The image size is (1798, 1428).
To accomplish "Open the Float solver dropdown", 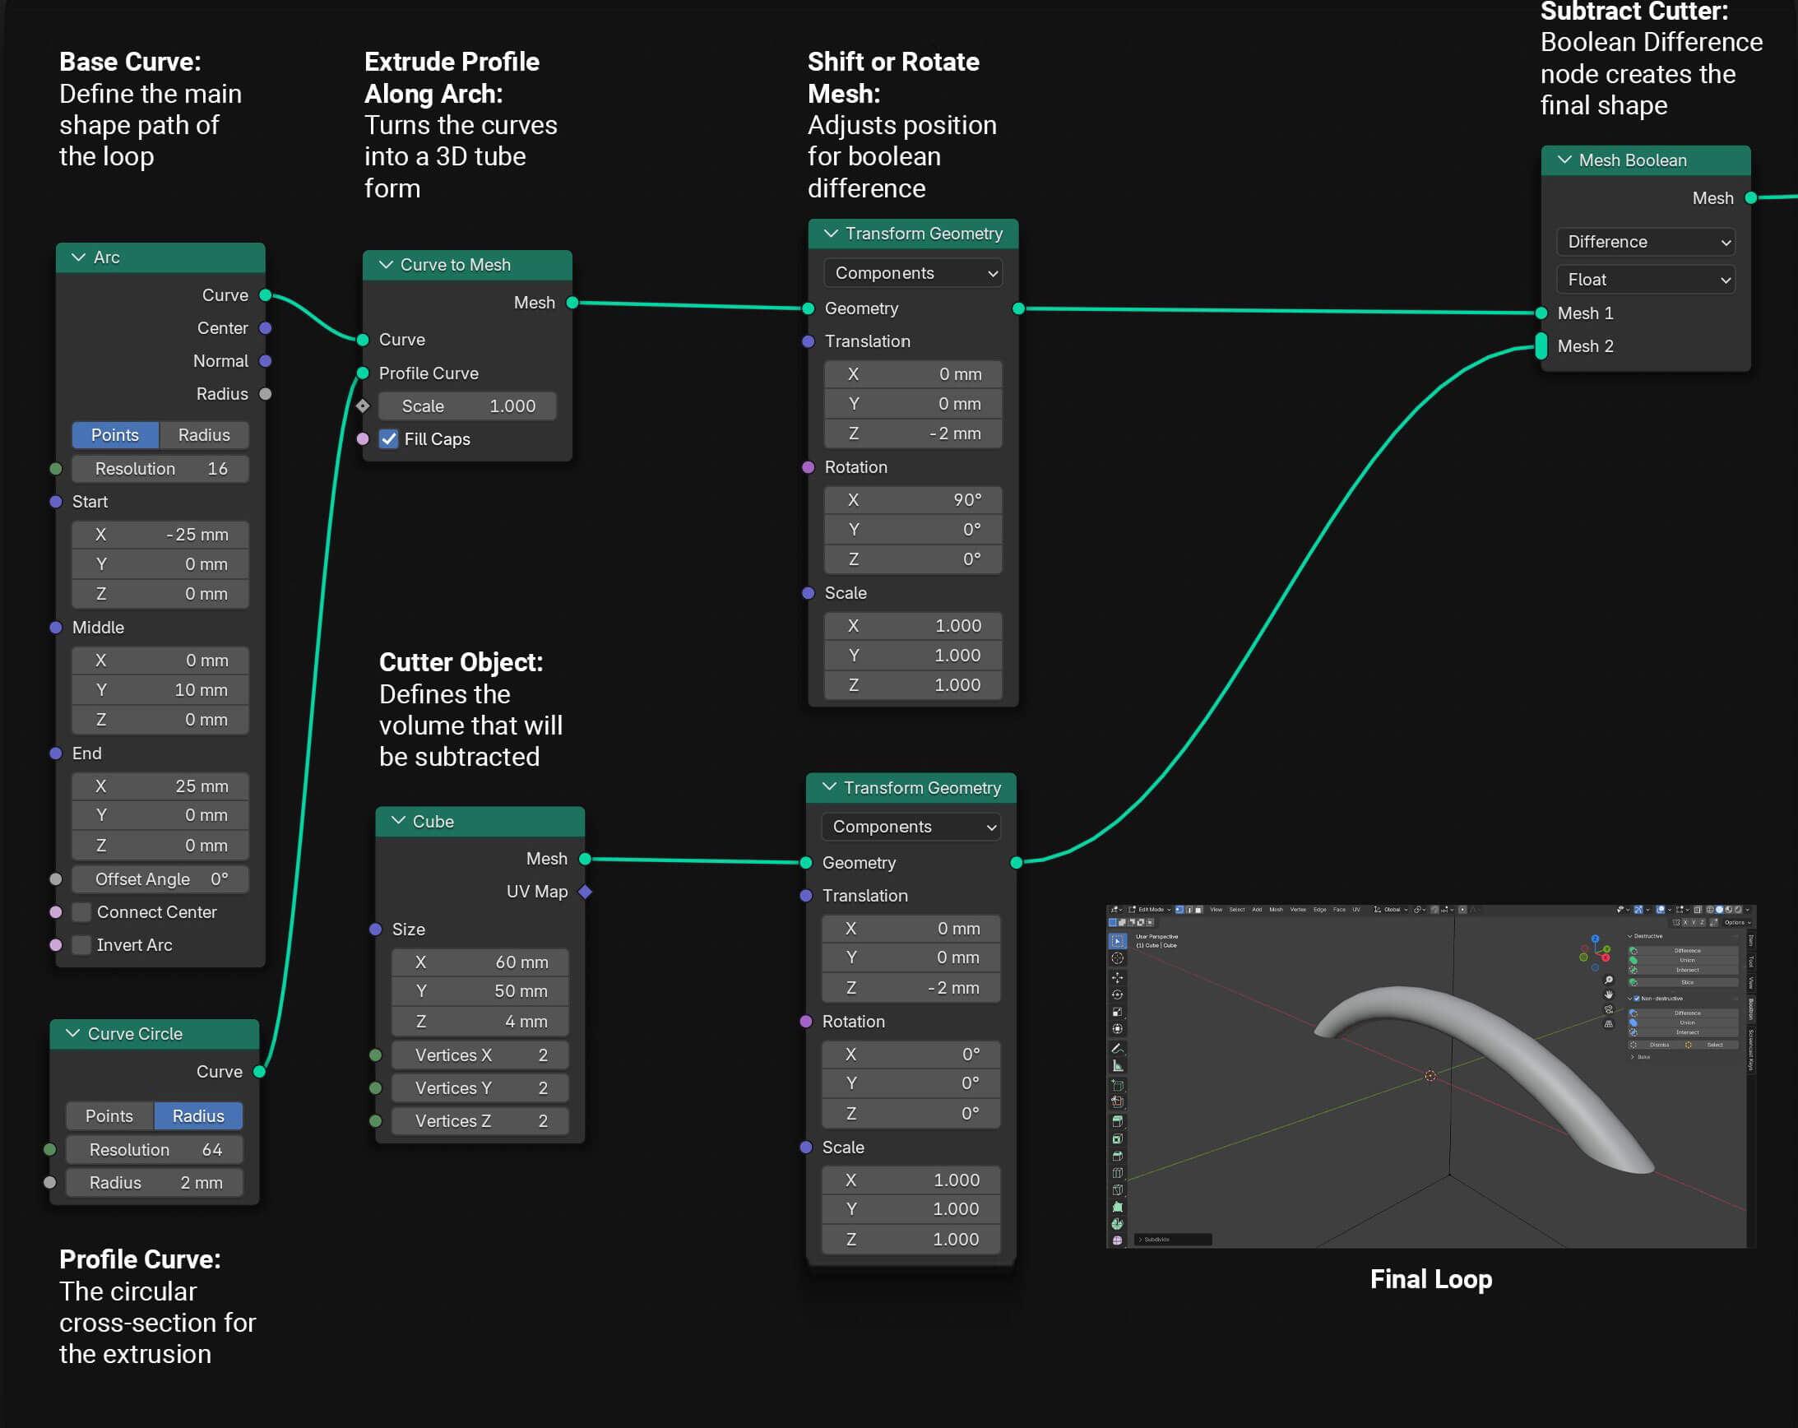I will click(x=1645, y=280).
